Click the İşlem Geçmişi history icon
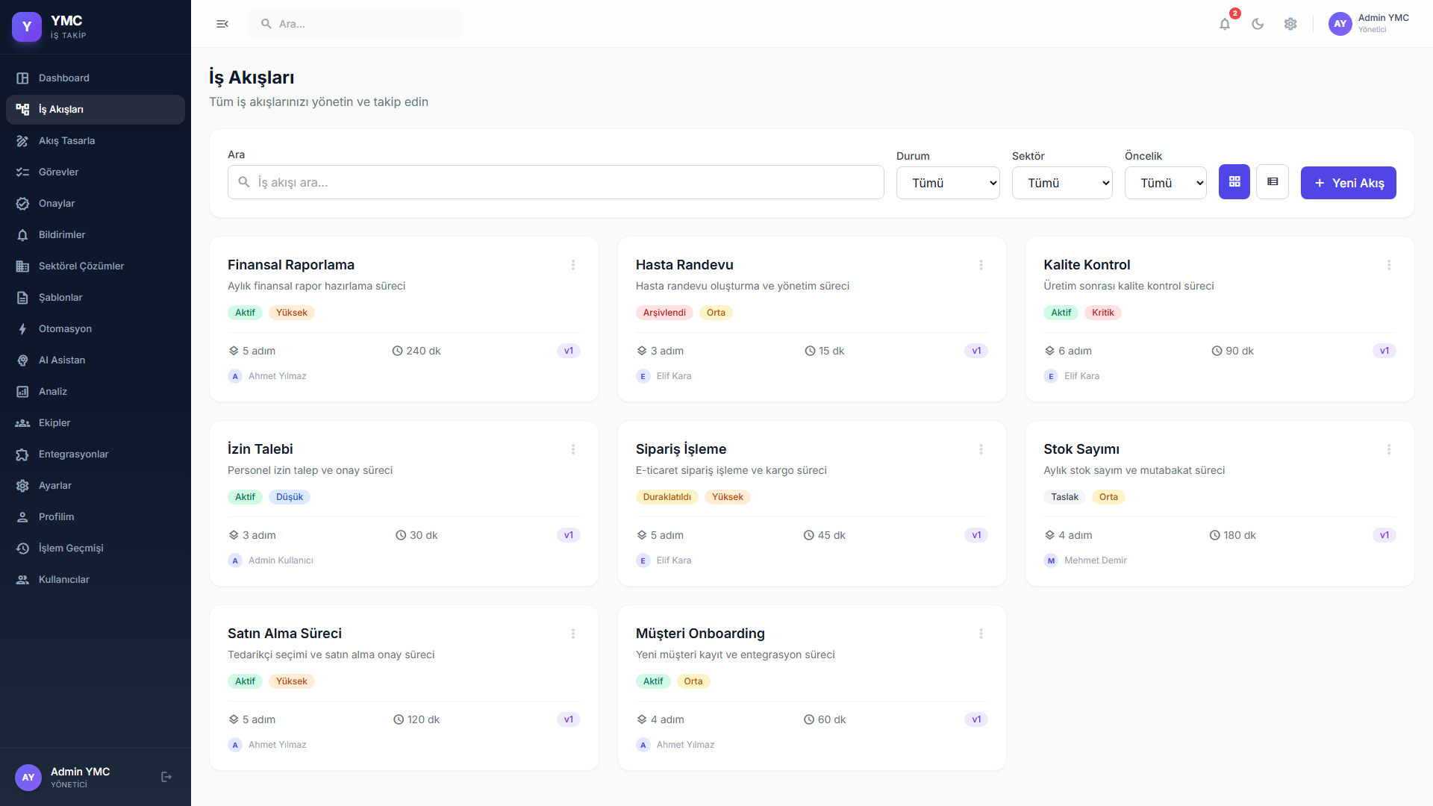The width and height of the screenshot is (1433, 806). coord(22,549)
